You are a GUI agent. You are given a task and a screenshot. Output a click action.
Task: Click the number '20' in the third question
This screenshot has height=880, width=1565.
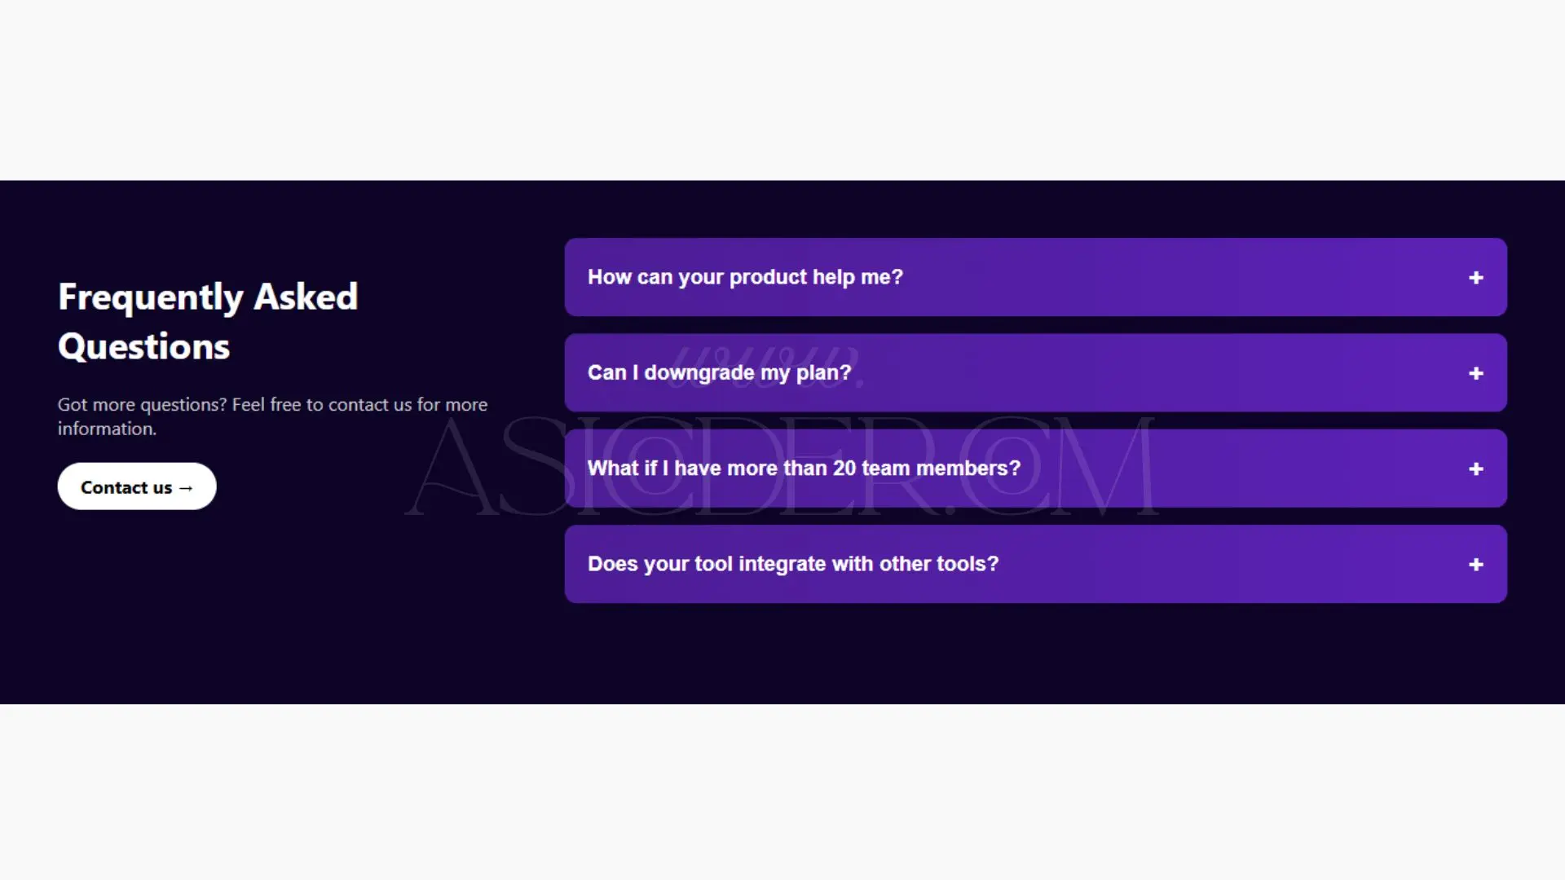pyautogui.click(x=844, y=469)
